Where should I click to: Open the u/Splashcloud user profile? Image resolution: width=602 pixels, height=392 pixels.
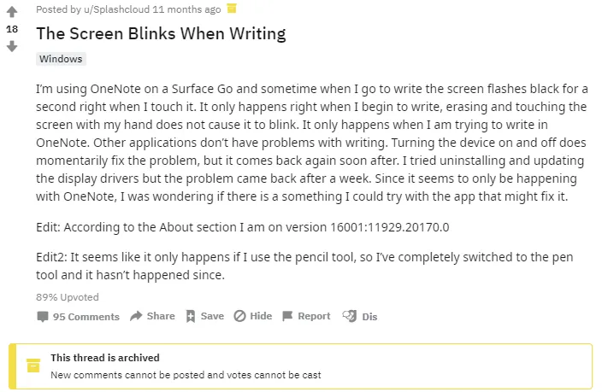116,9
